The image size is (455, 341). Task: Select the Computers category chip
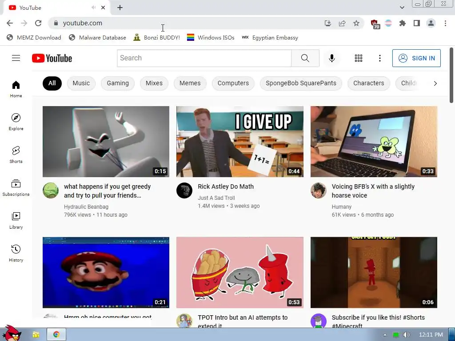233,83
